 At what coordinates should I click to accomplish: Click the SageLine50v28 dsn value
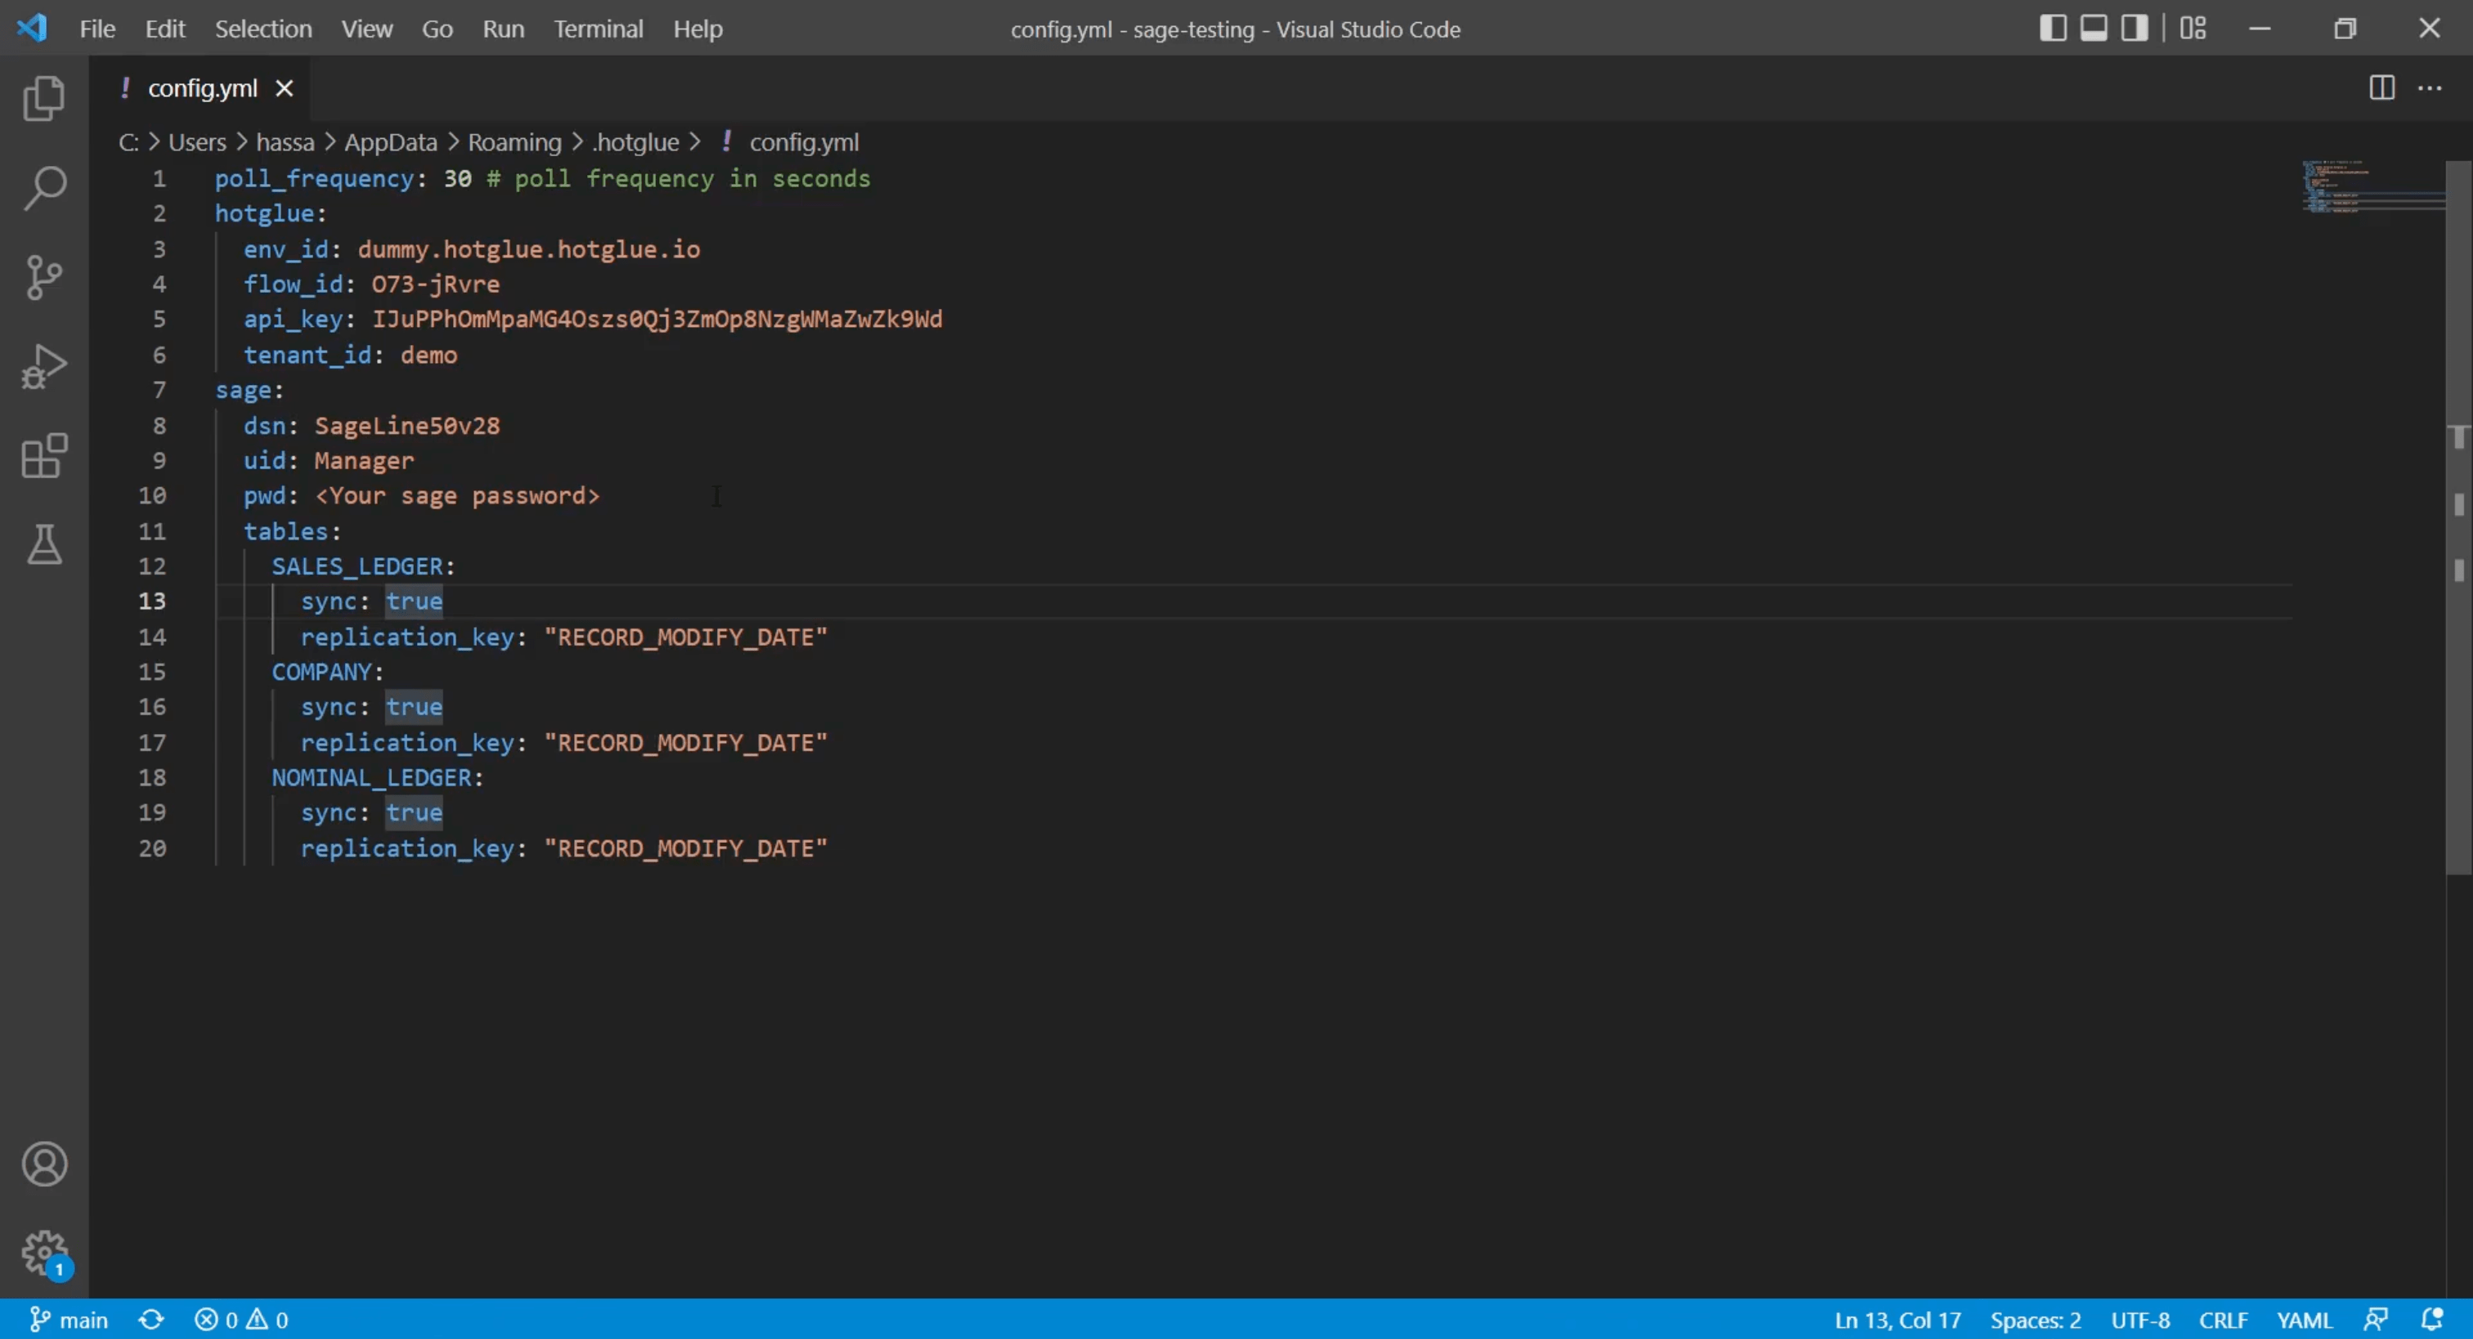point(407,425)
